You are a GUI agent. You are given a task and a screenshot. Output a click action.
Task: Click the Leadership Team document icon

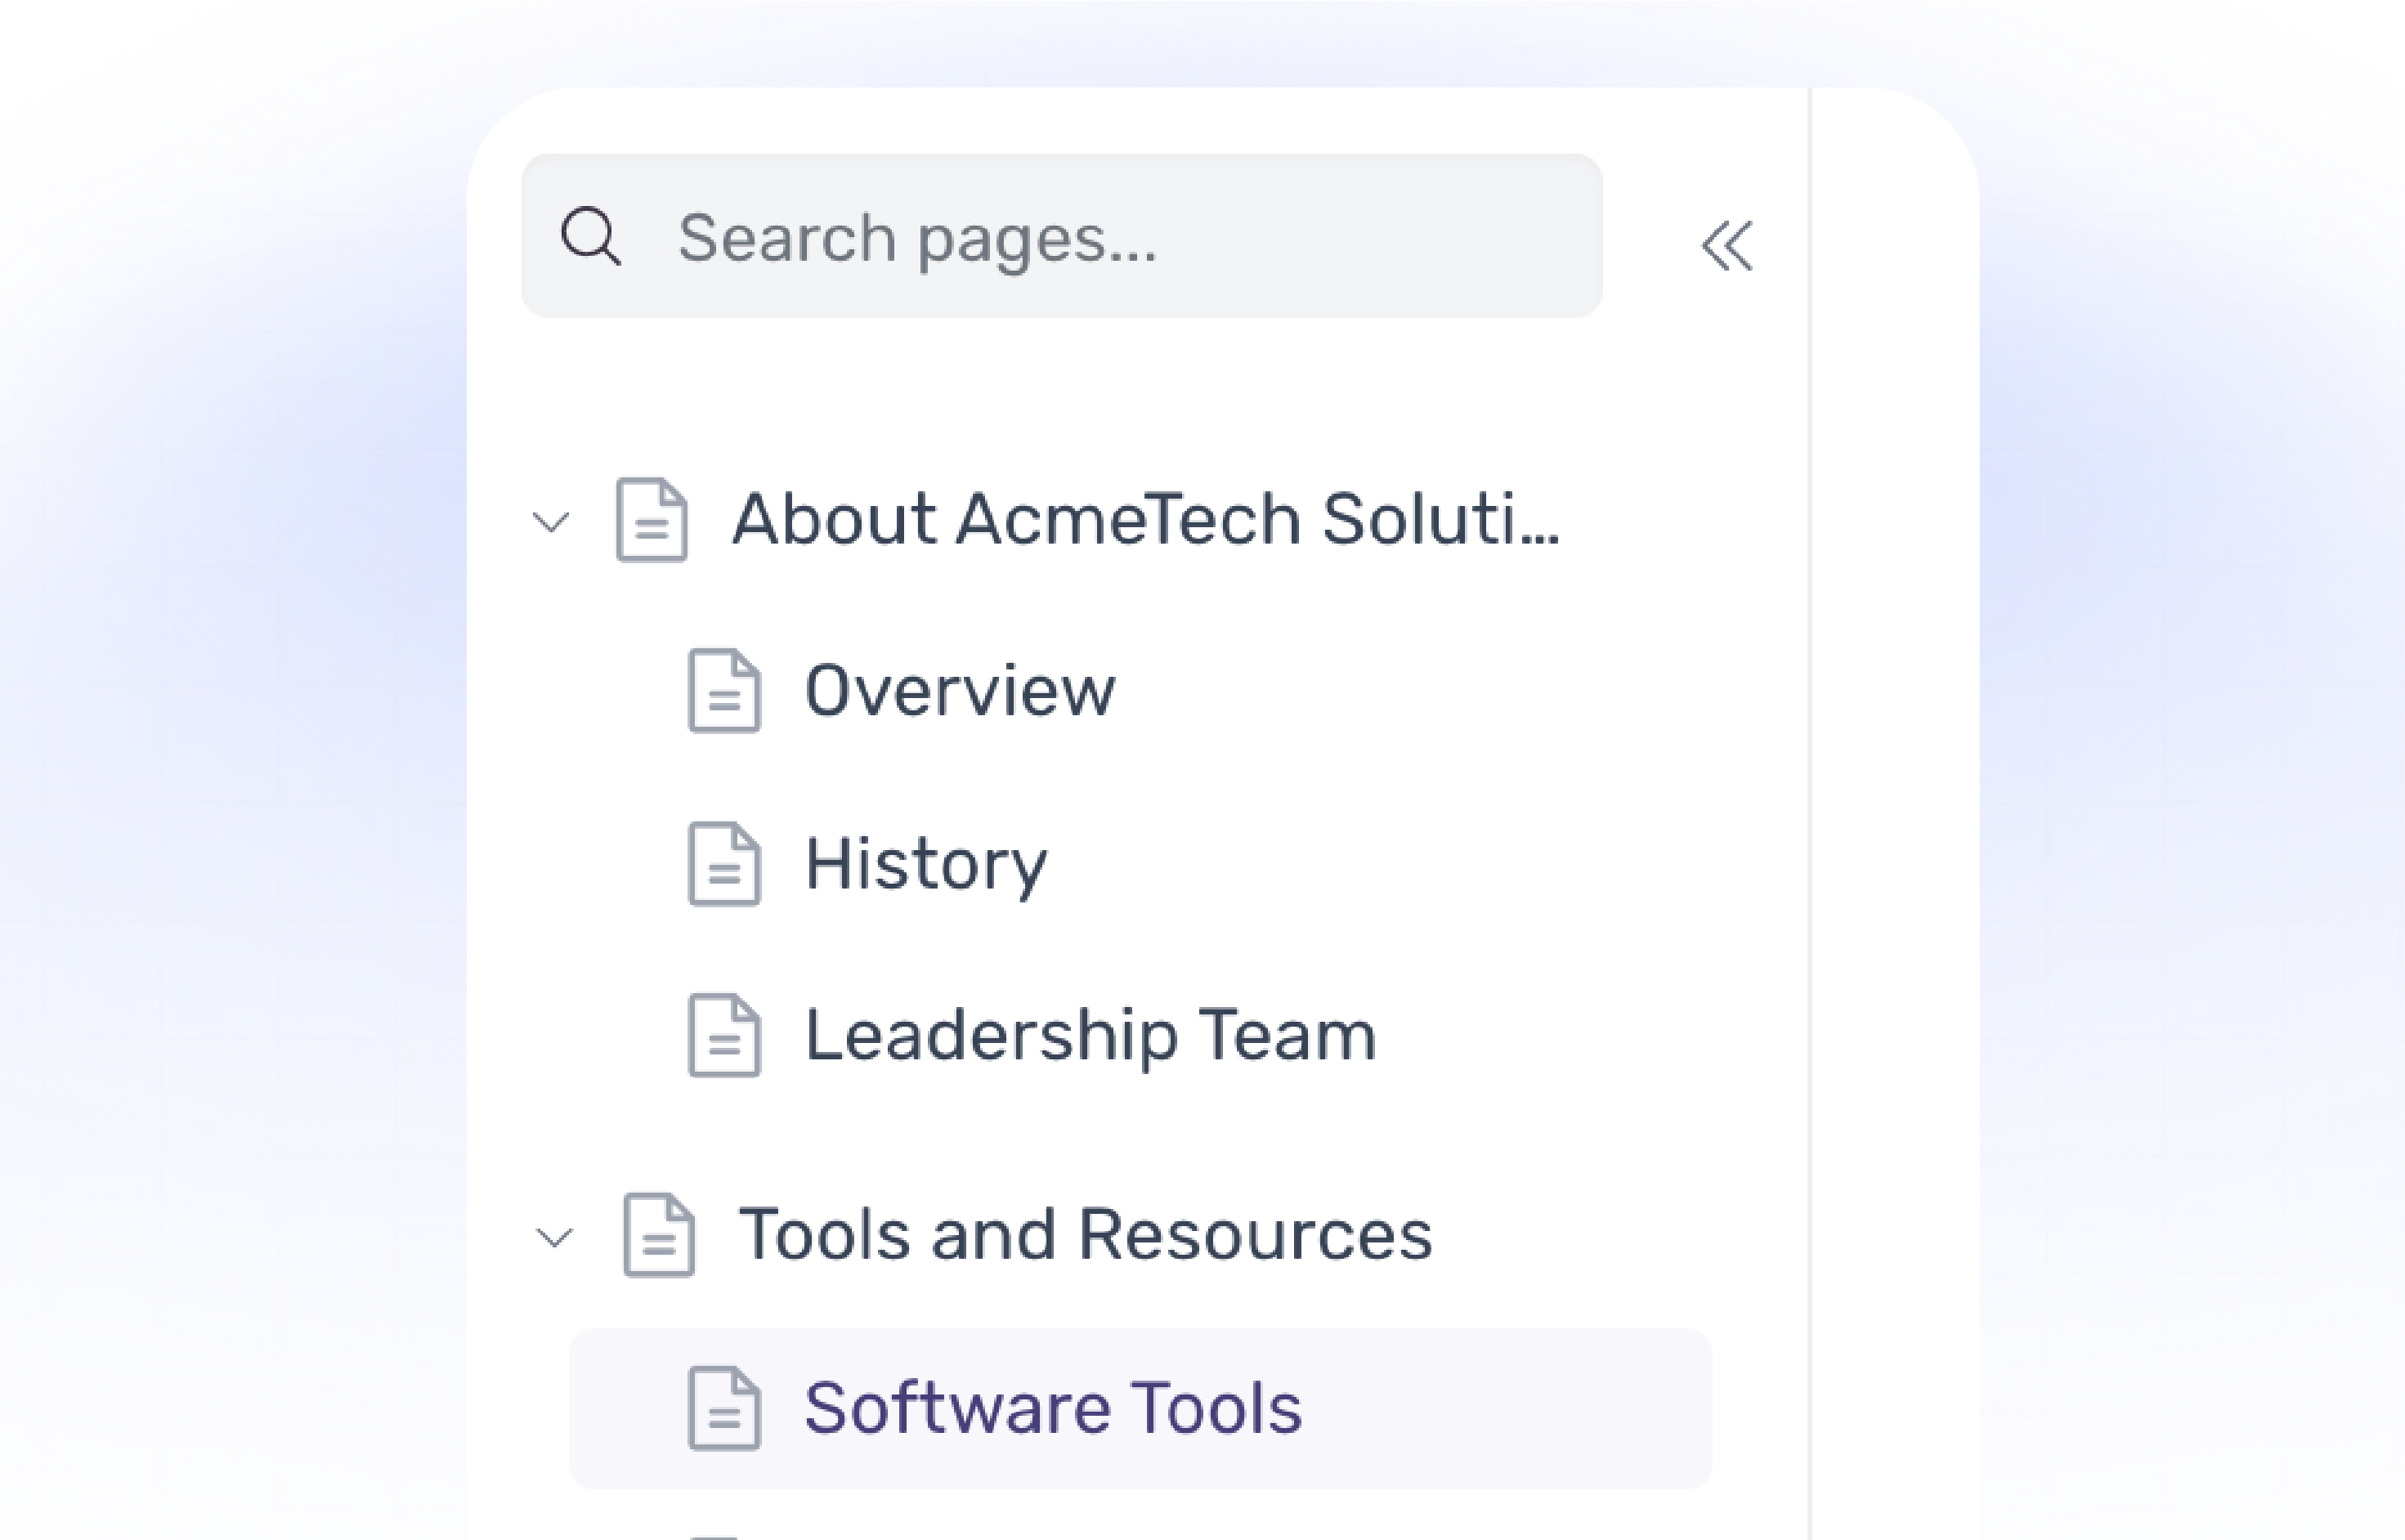[724, 1036]
